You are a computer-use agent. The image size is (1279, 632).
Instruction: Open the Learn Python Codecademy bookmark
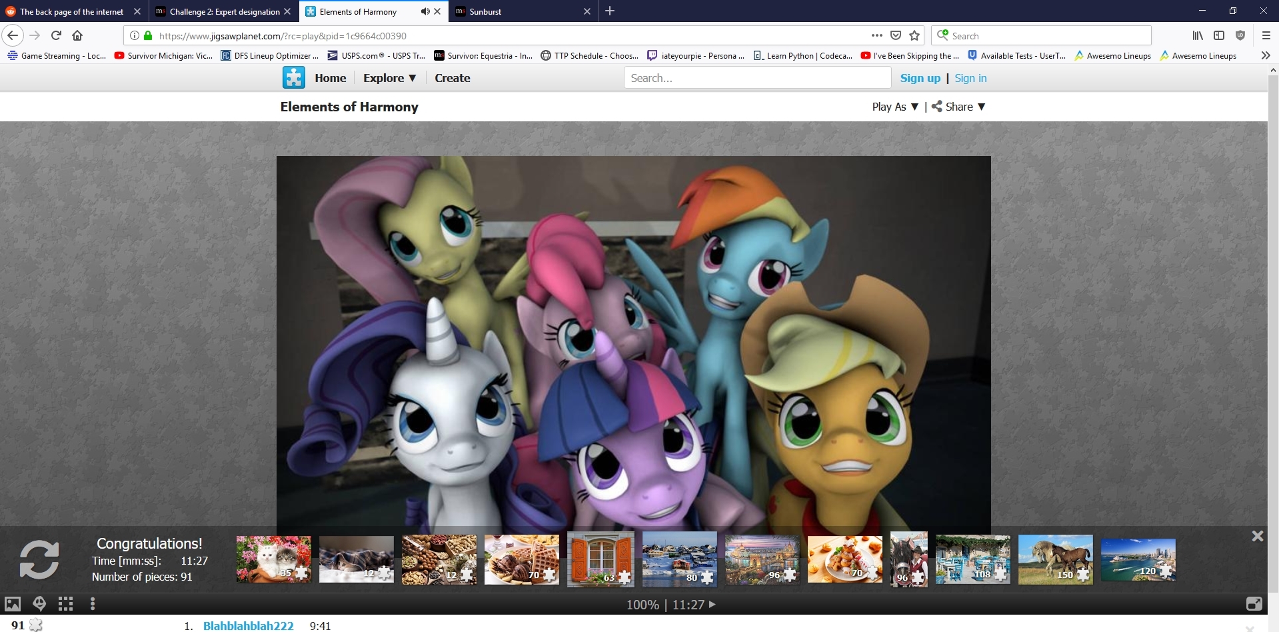(x=804, y=56)
